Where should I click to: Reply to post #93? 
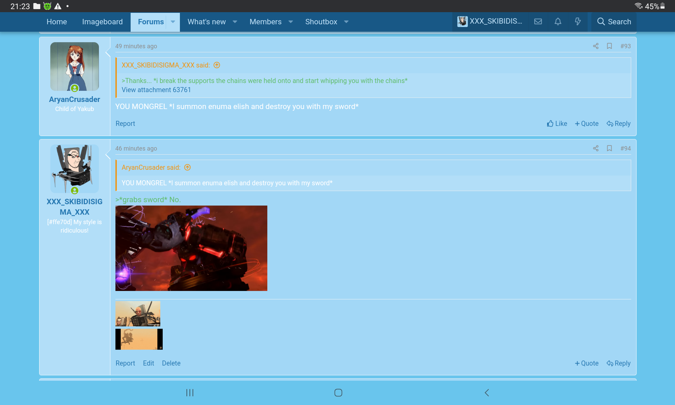pyautogui.click(x=618, y=124)
